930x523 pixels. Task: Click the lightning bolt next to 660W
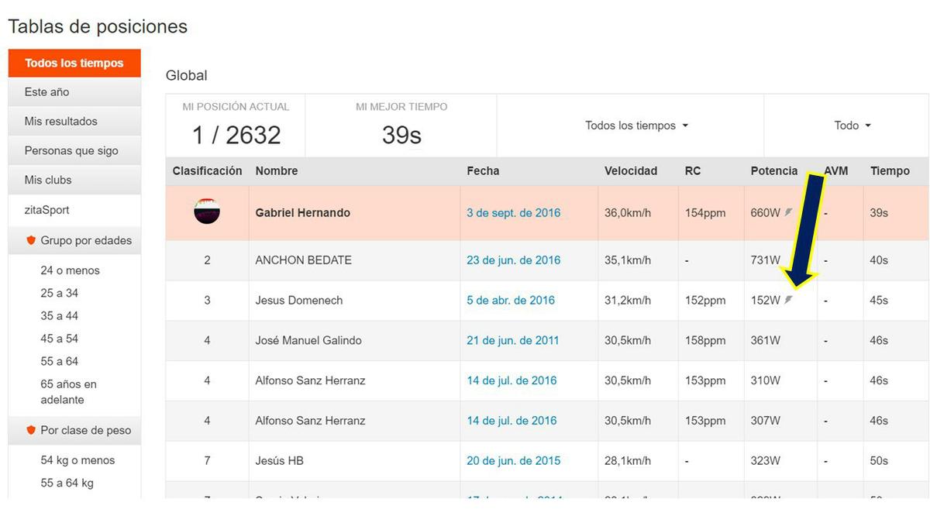788,212
